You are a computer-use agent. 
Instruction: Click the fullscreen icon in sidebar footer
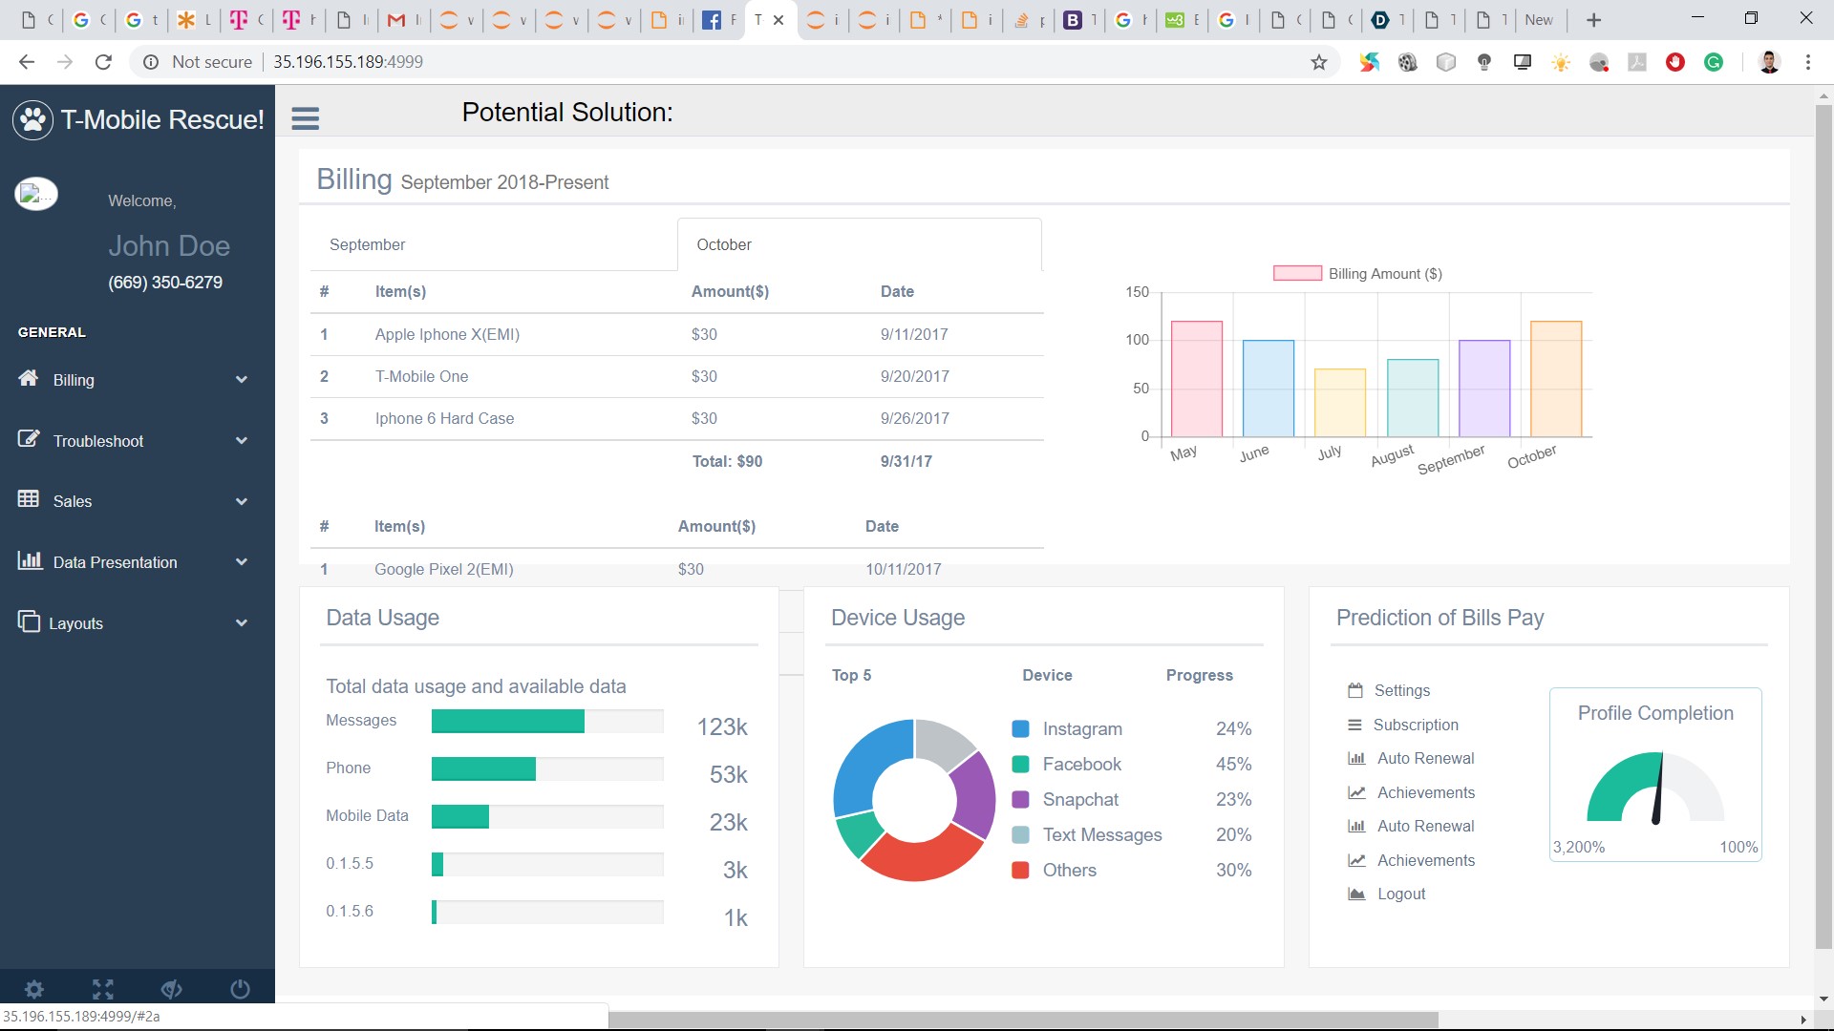tap(103, 989)
